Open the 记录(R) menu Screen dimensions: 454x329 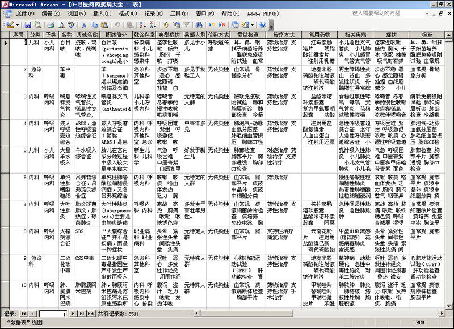pos(153,14)
